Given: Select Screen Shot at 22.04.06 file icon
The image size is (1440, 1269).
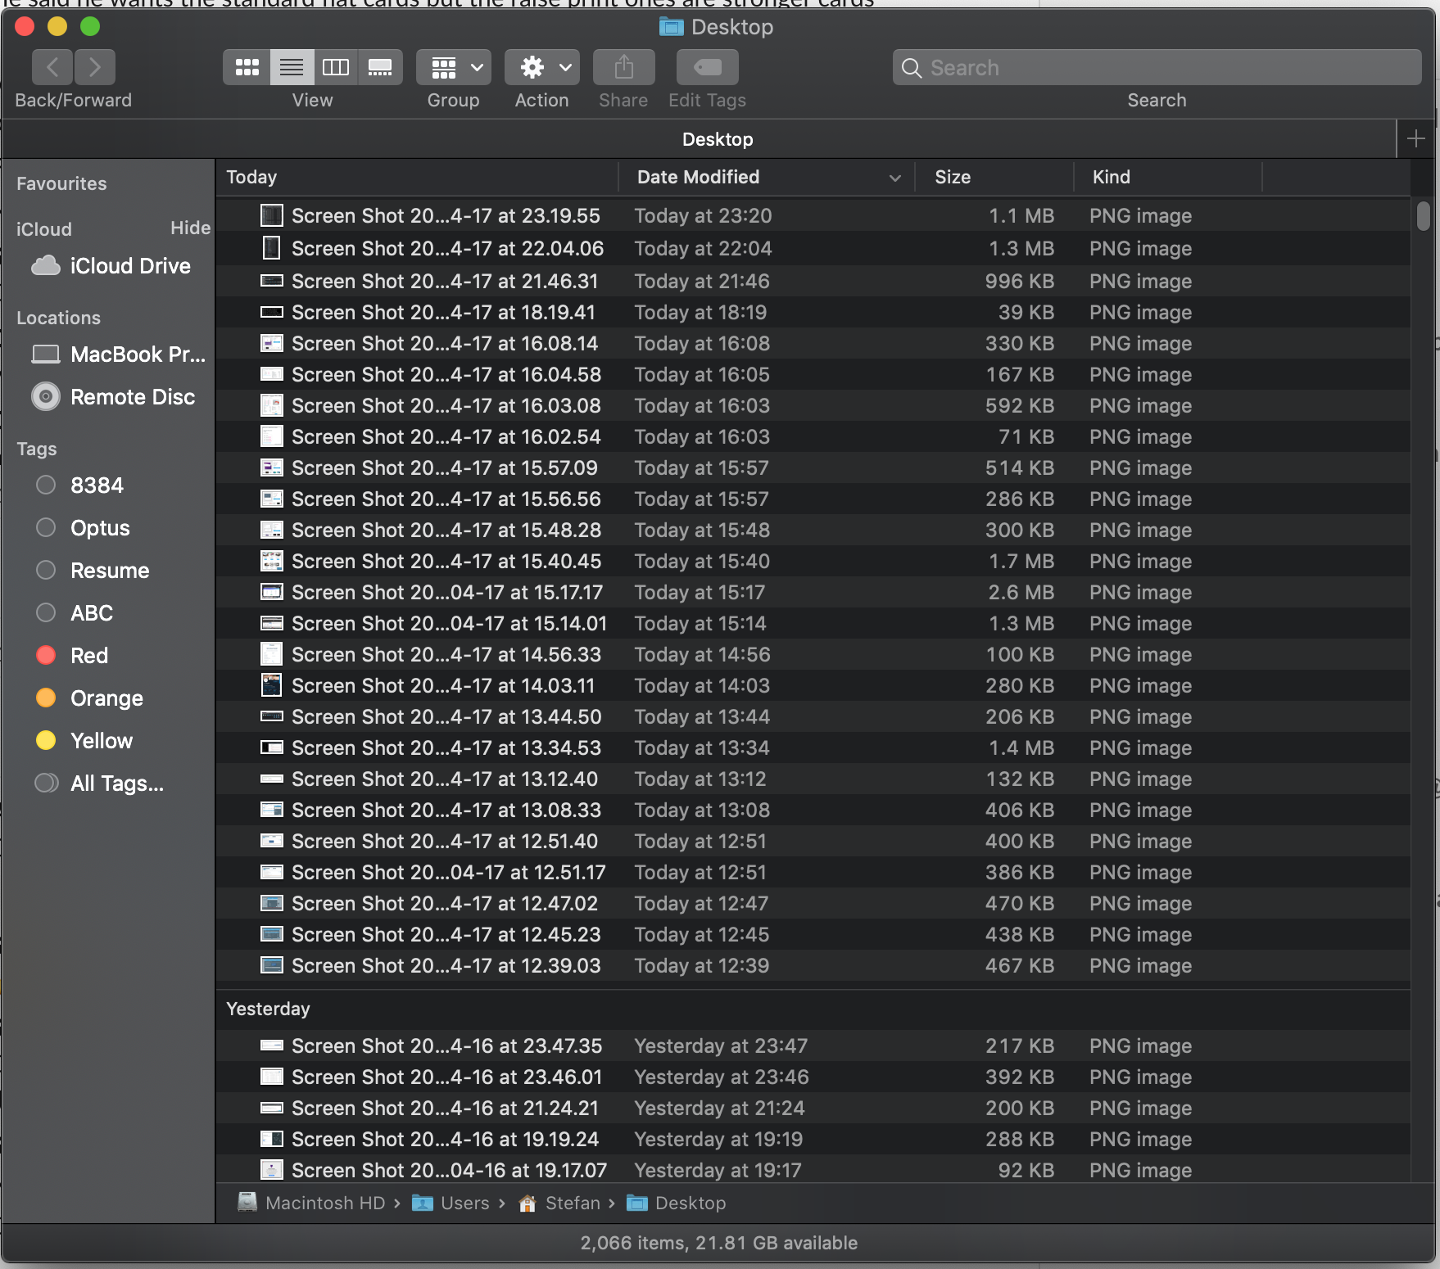Looking at the screenshot, I should 271,247.
